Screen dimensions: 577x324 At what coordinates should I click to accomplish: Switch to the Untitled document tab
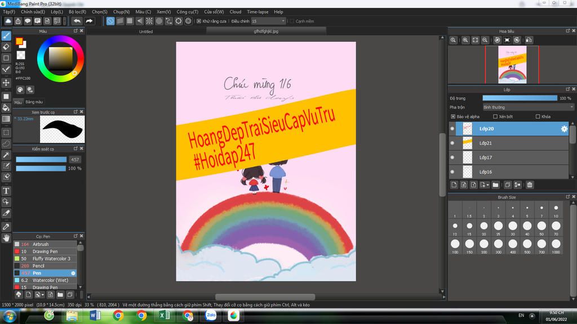click(x=146, y=31)
